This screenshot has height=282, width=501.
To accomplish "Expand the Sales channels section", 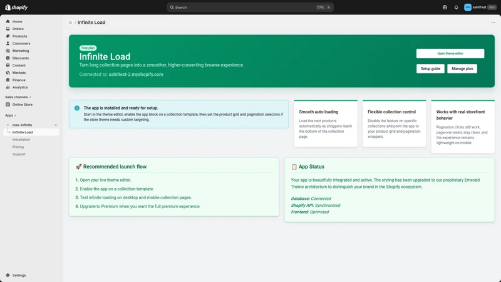I will click(x=18, y=97).
